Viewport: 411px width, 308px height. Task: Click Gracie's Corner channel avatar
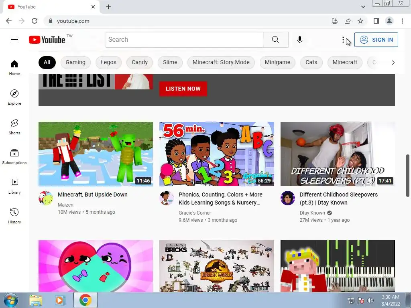click(167, 198)
